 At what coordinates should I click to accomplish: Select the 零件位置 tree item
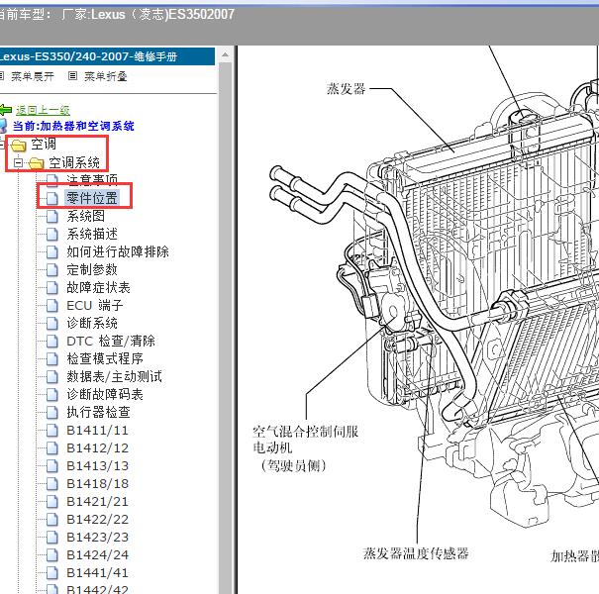[x=92, y=198]
